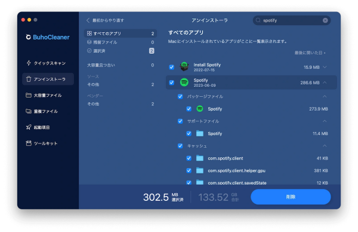Clear the spotify search with X icon
The width and height of the screenshot is (358, 232).
point(325,20)
